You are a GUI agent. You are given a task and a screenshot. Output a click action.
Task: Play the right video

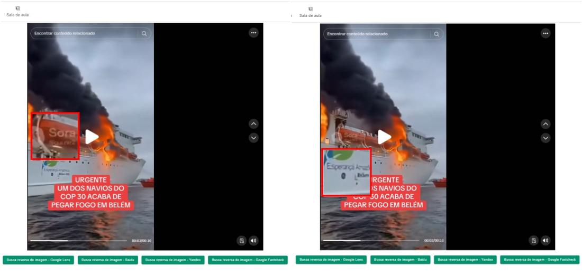385,137
